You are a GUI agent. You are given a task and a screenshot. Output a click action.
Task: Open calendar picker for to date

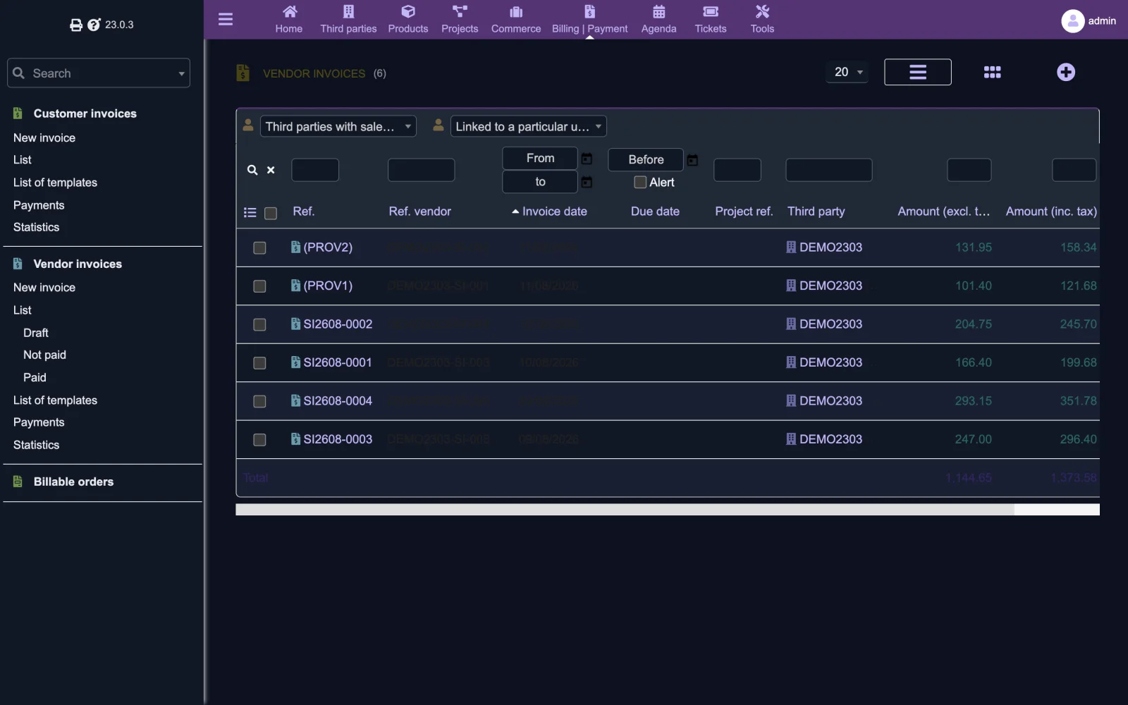click(x=587, y=182)
